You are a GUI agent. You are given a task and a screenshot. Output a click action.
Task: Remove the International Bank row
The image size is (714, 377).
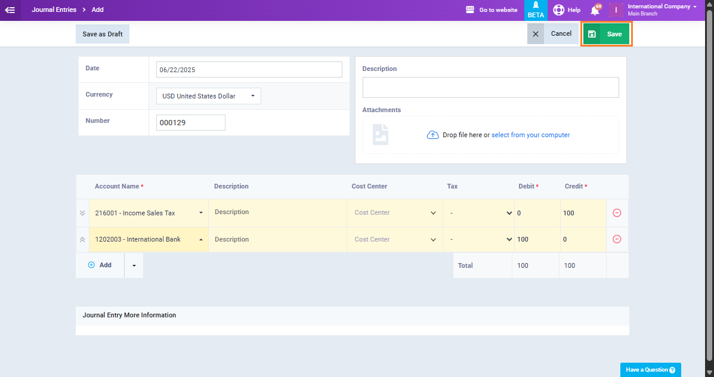(617, 239)
